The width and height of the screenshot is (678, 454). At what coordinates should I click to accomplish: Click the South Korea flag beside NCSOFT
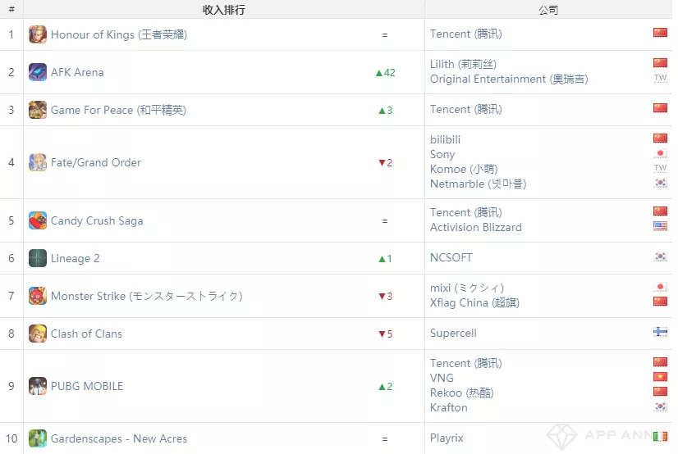coord(660,257)
